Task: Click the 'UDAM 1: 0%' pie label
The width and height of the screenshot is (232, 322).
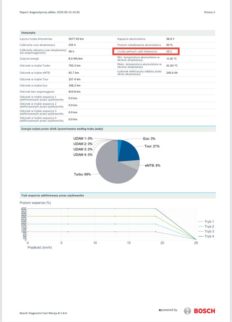Action: click(x=83, y=138)
